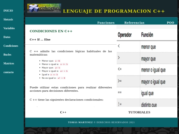Click the 'No es igual a' list item
This screenshot has height=134, width=179.
[54, 78]
